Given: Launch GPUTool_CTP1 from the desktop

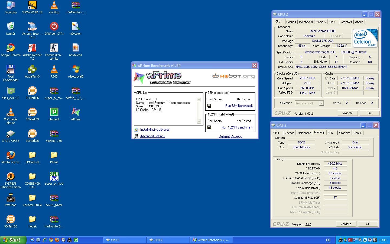Looking at the screenshot, I should point(54,27).
